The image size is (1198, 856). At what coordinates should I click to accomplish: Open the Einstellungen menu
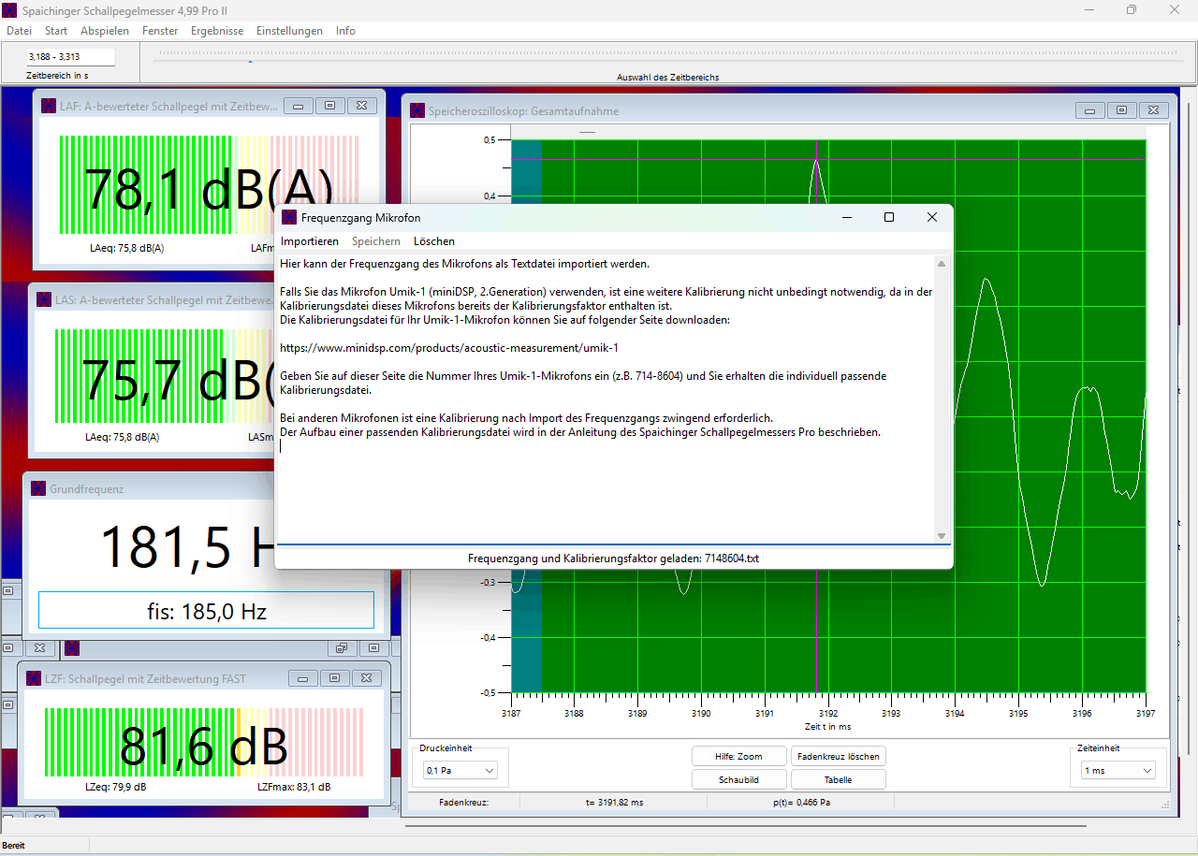pyautogui.click(x=289, y=31)
